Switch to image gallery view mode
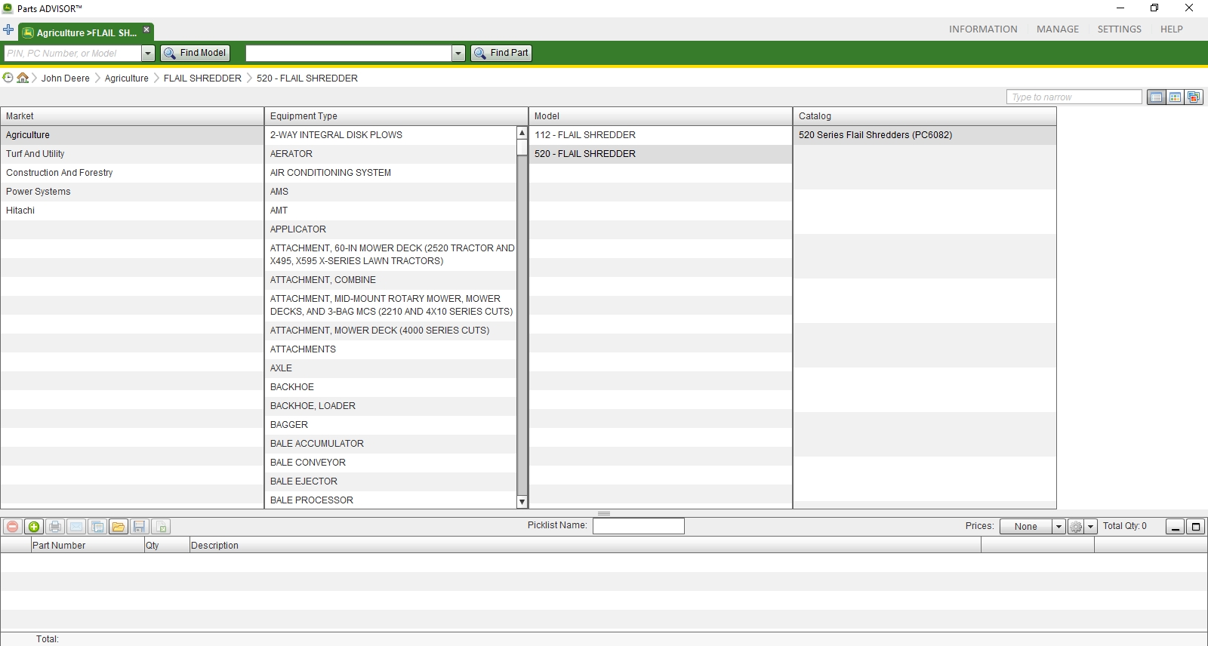The image size is (1208, 646). 1194,97
